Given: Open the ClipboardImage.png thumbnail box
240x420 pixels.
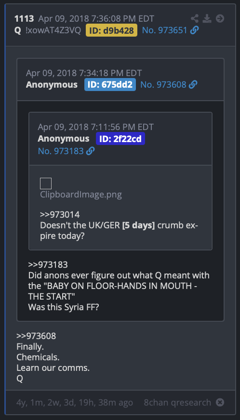Looking at the screenshot, I should pos(46,184).
